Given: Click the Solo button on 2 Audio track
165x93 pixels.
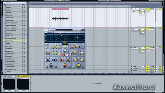Looking at the screenshot, I should [151, 28].
